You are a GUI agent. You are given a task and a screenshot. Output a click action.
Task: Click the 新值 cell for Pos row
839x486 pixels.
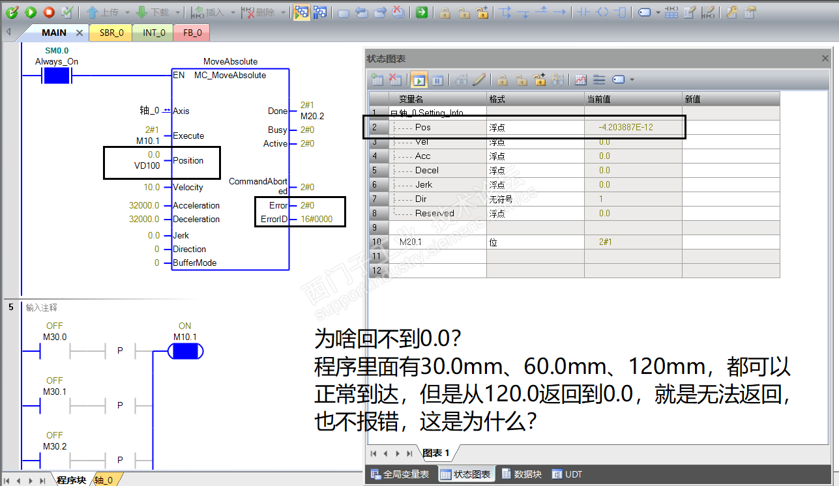pyautogui.click(x=731, y=128)
